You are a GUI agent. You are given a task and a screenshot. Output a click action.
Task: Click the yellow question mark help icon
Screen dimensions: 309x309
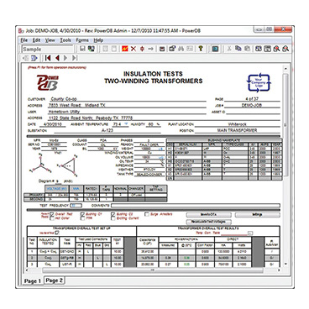201,49
